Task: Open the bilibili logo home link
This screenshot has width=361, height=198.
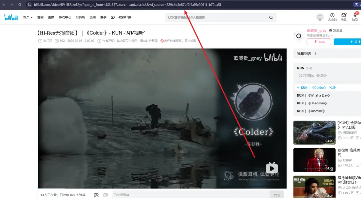Action: (11, 17)
